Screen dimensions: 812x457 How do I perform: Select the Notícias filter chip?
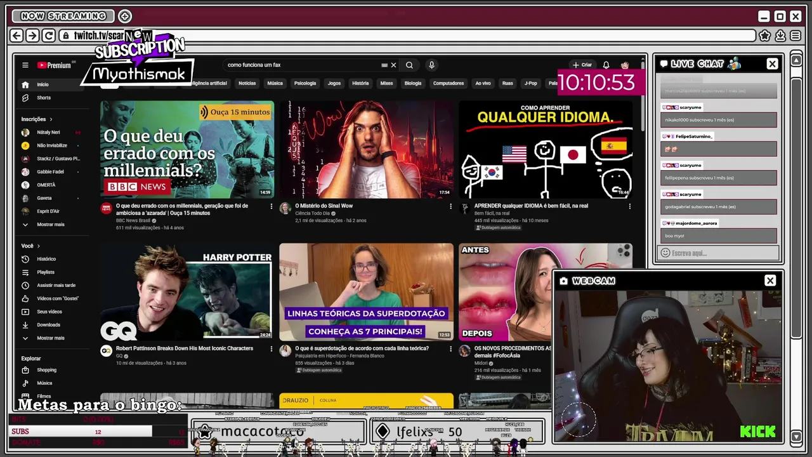click(x=247, y=83)
